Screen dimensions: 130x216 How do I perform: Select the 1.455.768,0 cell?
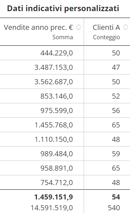(x=54, y=125)
